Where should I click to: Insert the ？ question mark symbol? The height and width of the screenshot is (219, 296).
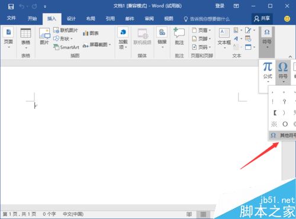284,102
